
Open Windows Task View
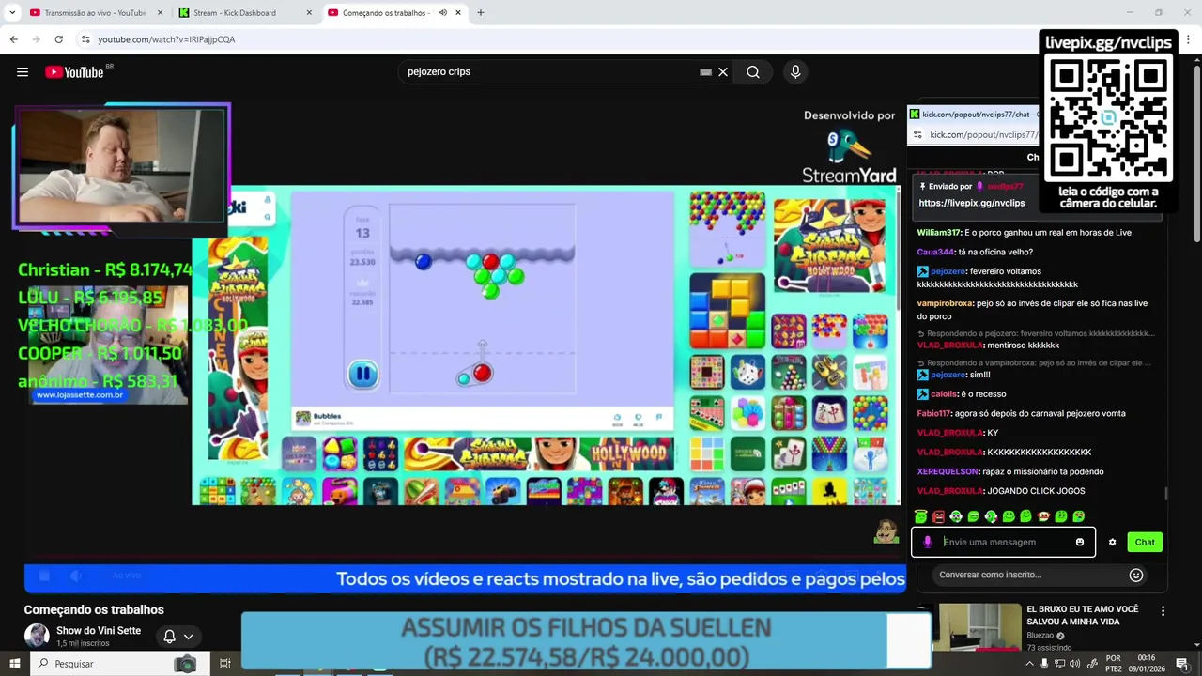click(224, 664)
